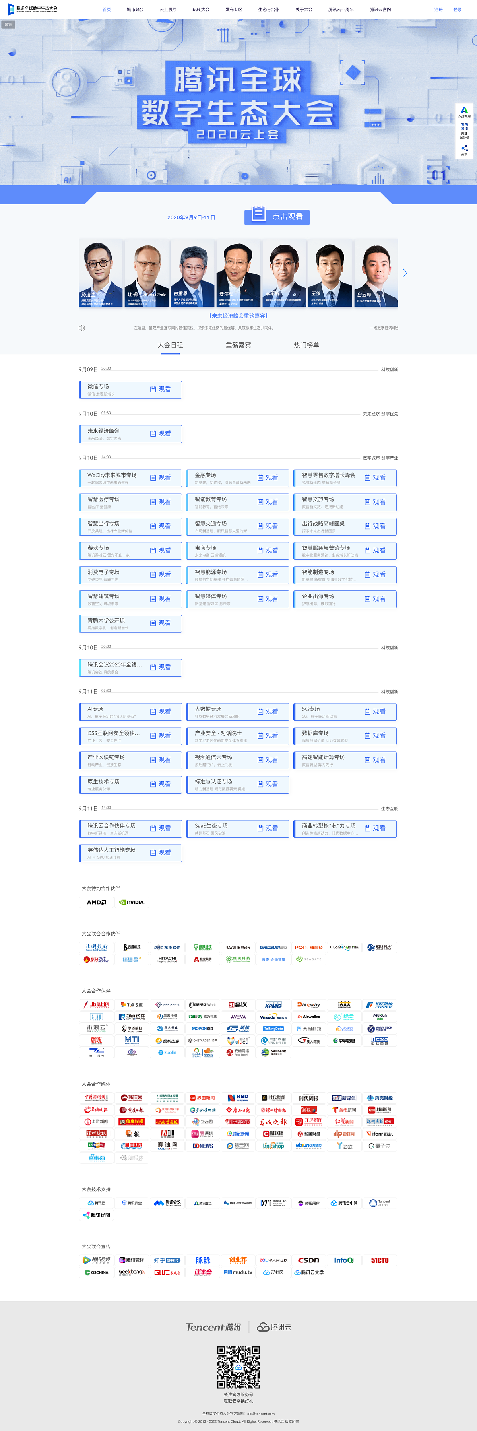Image resolution: width=477 pixels, height=1431 pixels.
Task: Select speaker thumbnail 白云峰
Action: 376,273
